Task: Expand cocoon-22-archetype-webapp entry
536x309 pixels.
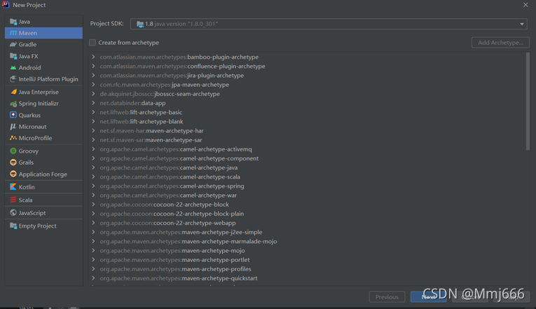Action: pyautogui.click(x=93, y=223)
